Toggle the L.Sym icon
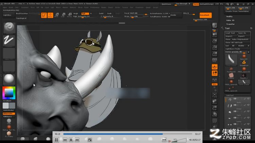Screen dimensions: 255x143 coord(215,80)
